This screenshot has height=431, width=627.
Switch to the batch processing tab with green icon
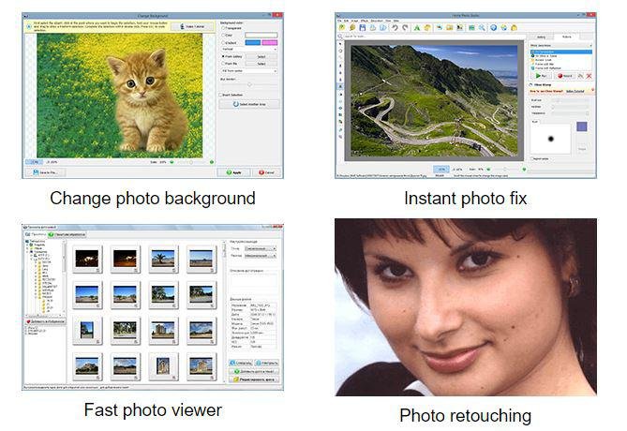67,234
